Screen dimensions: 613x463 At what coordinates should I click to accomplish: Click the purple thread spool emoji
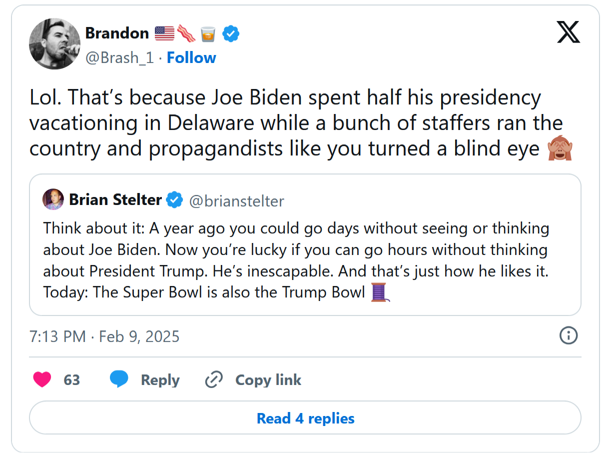coord(380,292)
